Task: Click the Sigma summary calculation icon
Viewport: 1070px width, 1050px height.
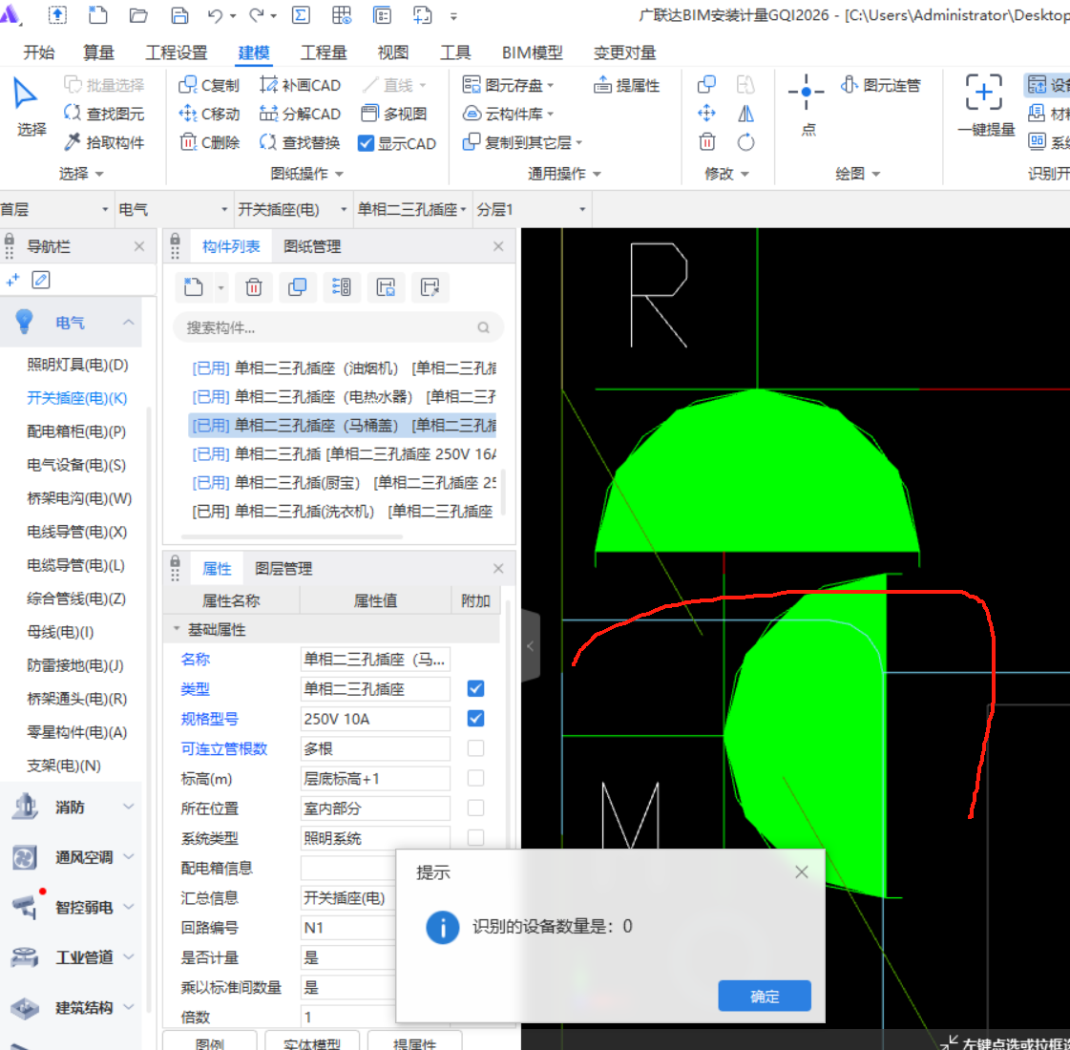Action: (x=301, y=15)
